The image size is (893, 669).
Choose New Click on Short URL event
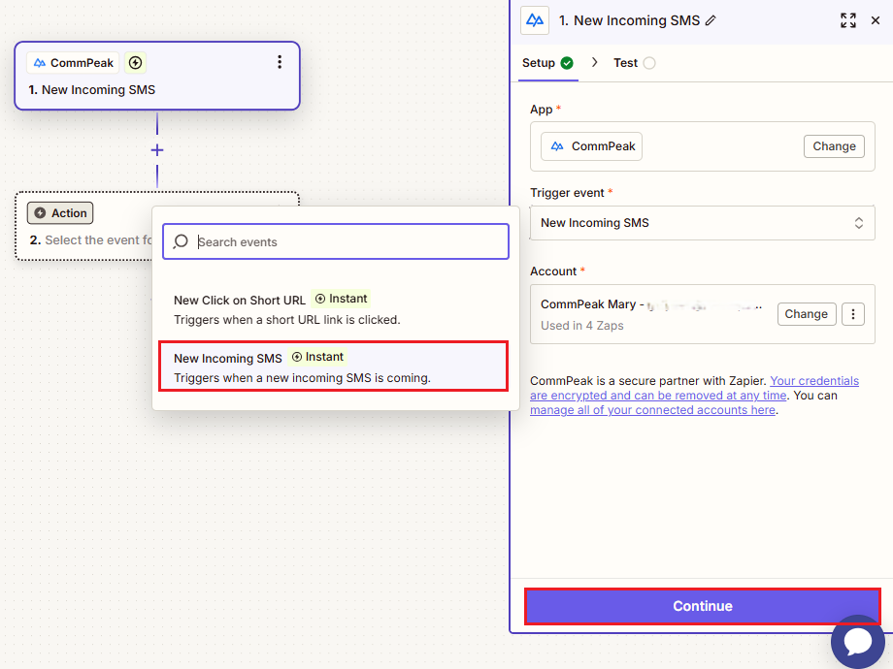pos(333,309)
